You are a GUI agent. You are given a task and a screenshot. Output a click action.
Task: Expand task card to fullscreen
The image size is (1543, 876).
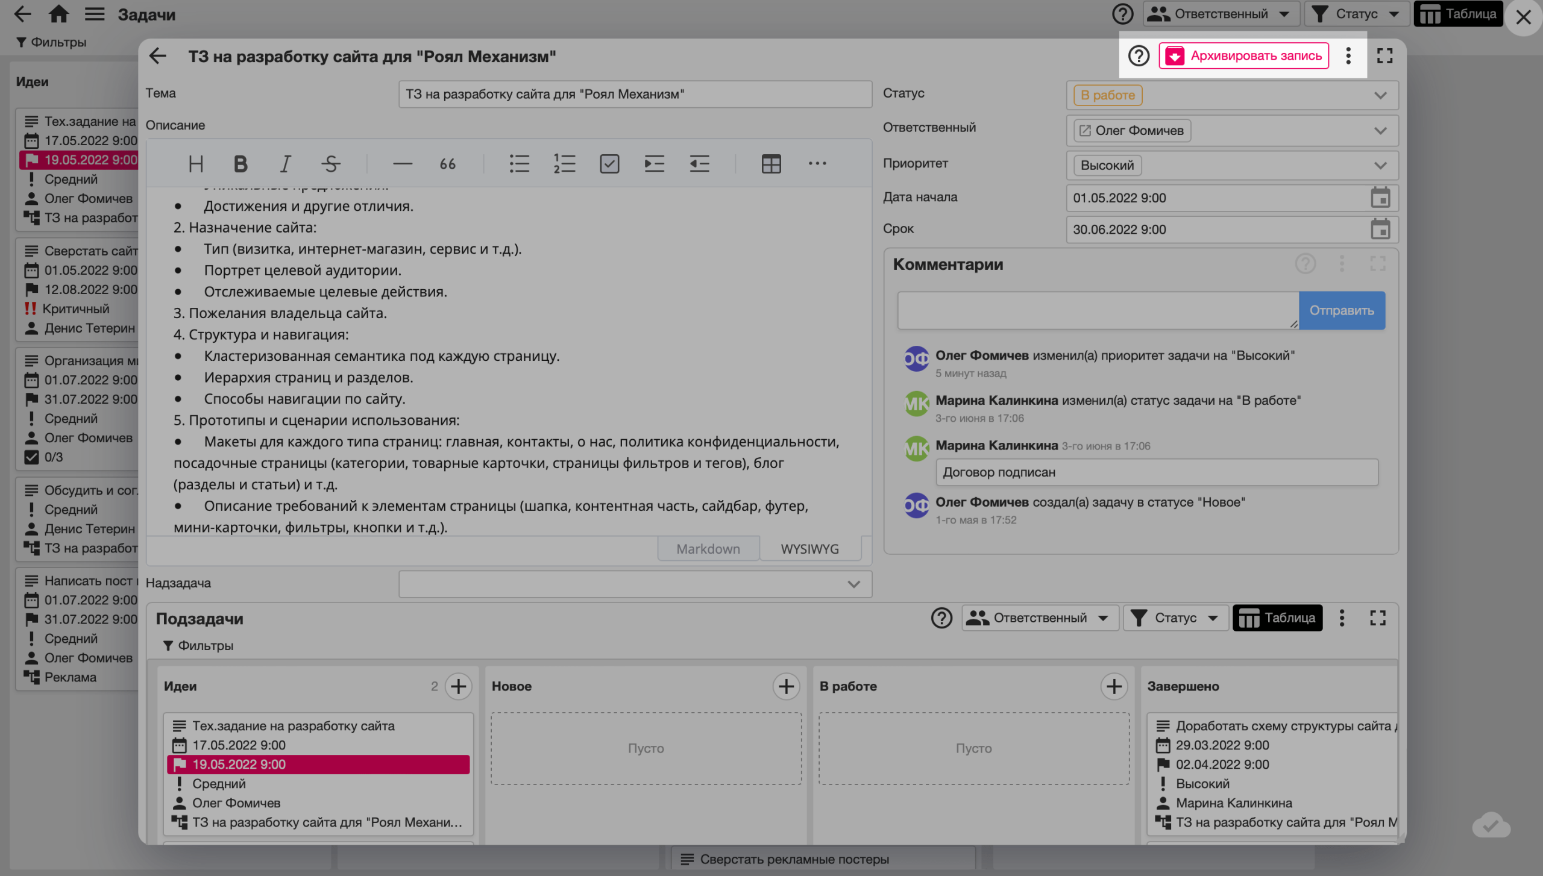[x=1384, y=56]
